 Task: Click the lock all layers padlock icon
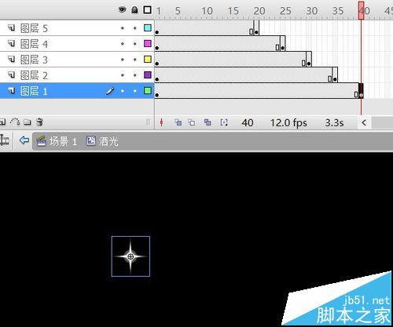134,10
